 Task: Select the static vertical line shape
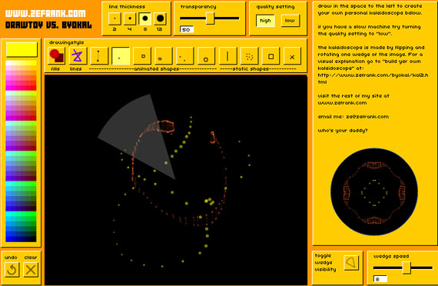tap(227, 56)
